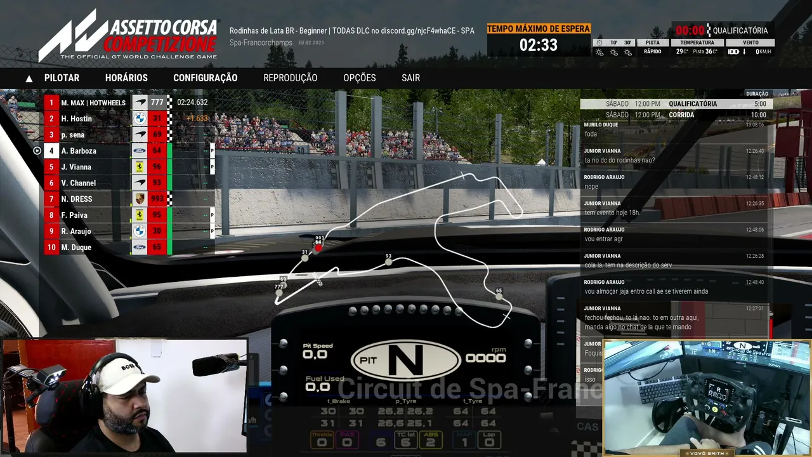Image resolution: width=812 pixels, height=457 pixels.
Task: Click the 00:00 session timer
Action: point(690,30)
